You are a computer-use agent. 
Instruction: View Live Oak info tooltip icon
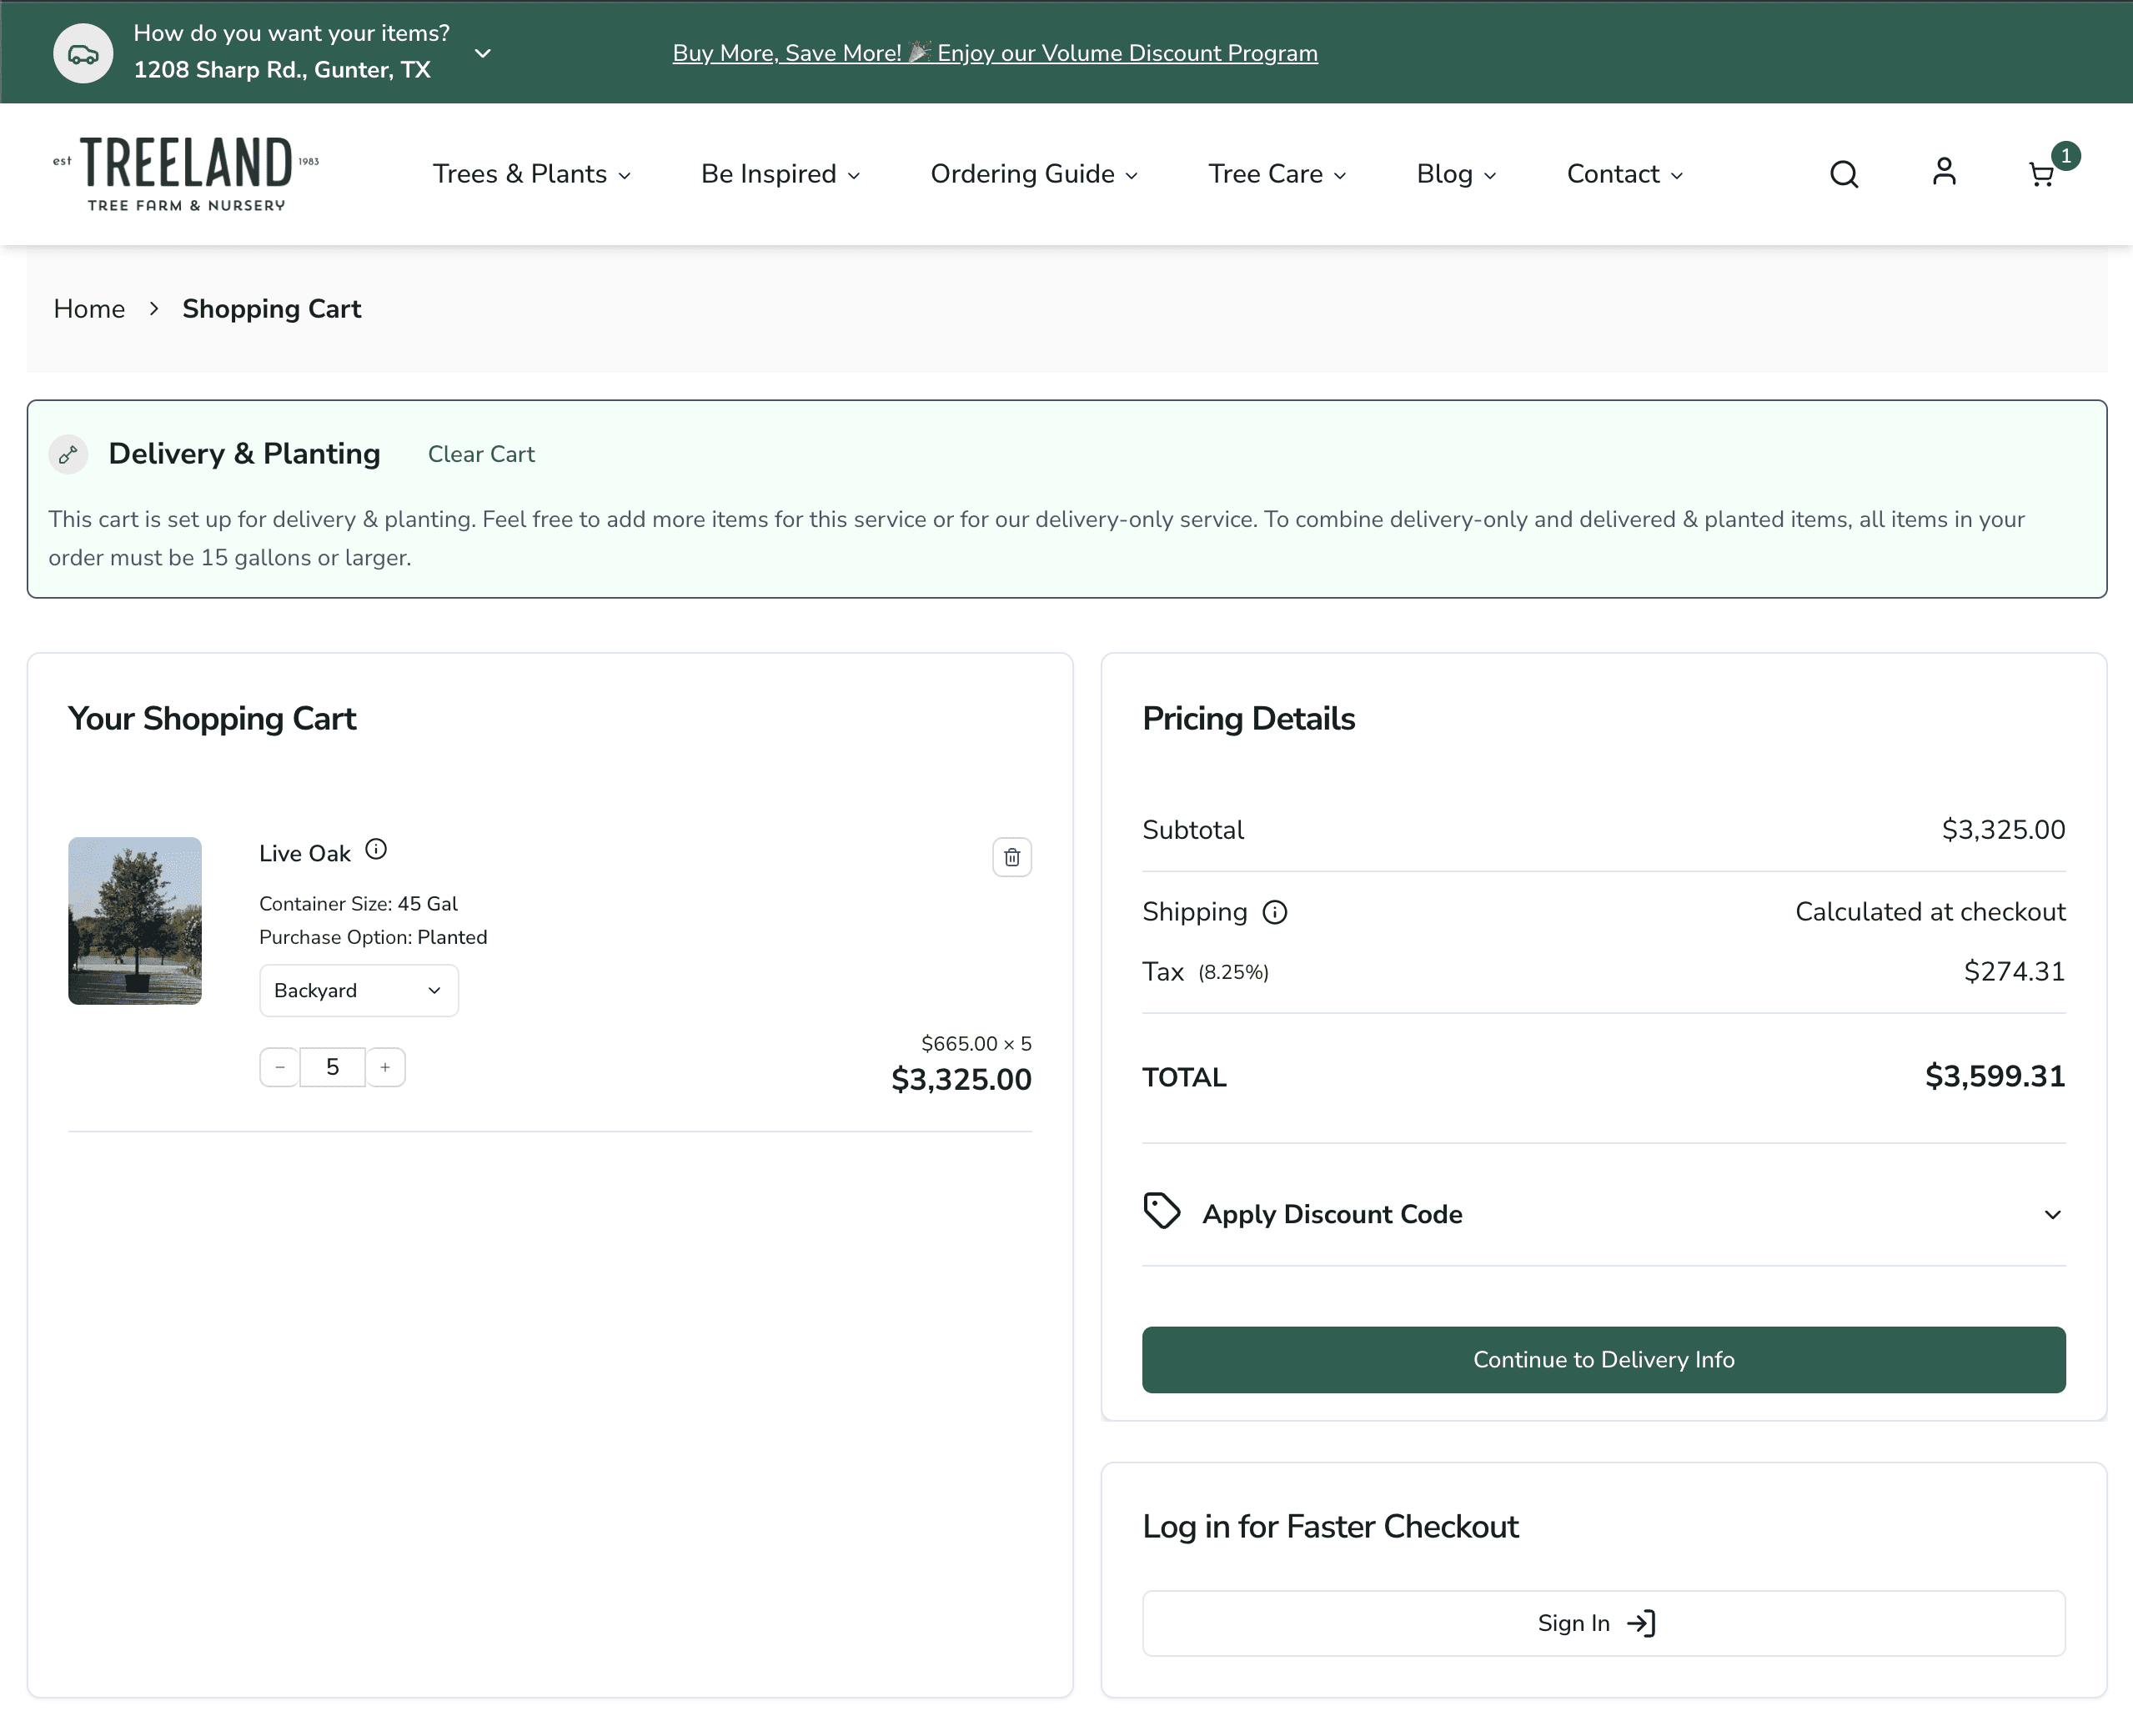[x=375, y=849]
